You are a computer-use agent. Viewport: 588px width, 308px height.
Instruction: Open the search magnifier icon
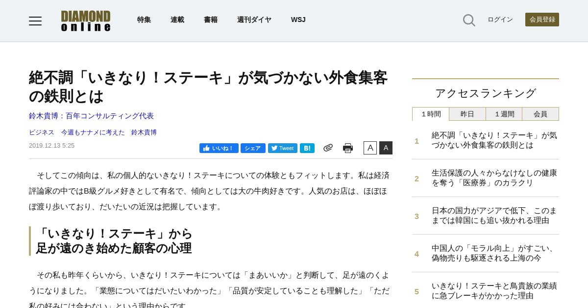point(469,20)
